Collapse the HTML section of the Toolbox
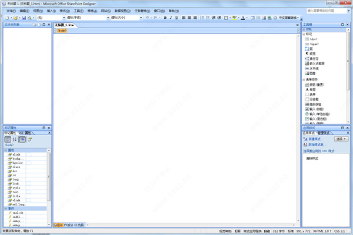The image size is (353, 235). pyautogui.click(x=304, y=29)
